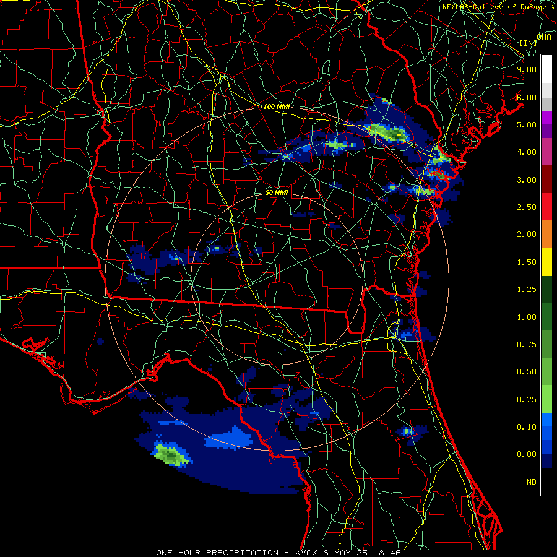
Task: Click the NEXLAB-College of DuPage credit text
Action: pos(495,7)
